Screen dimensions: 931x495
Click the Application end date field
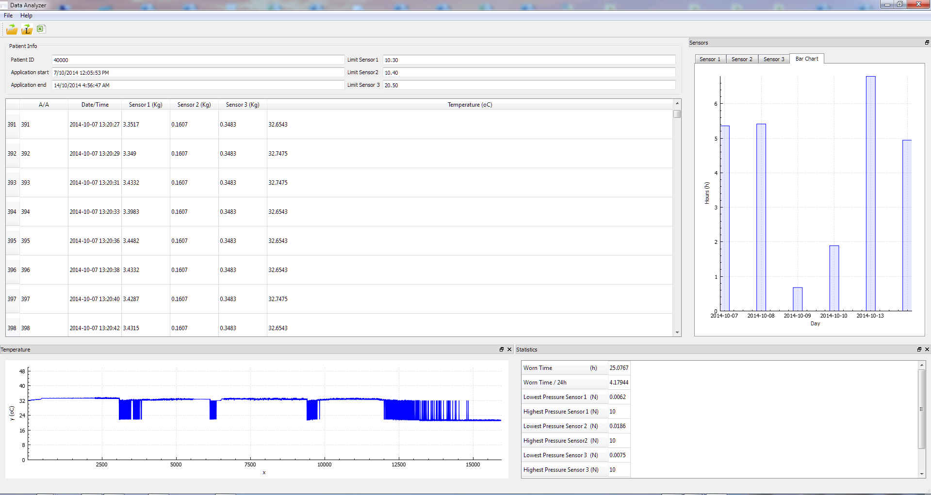[x=198, y=85]
